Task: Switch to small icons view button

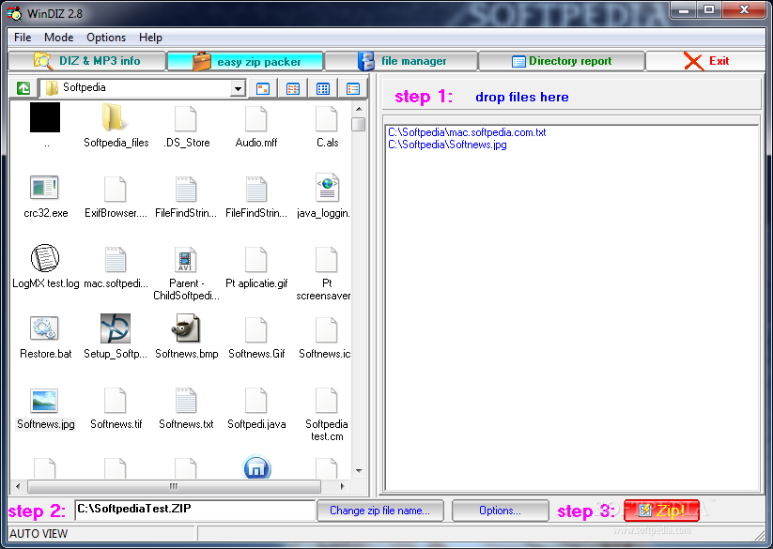Action: 293,88
